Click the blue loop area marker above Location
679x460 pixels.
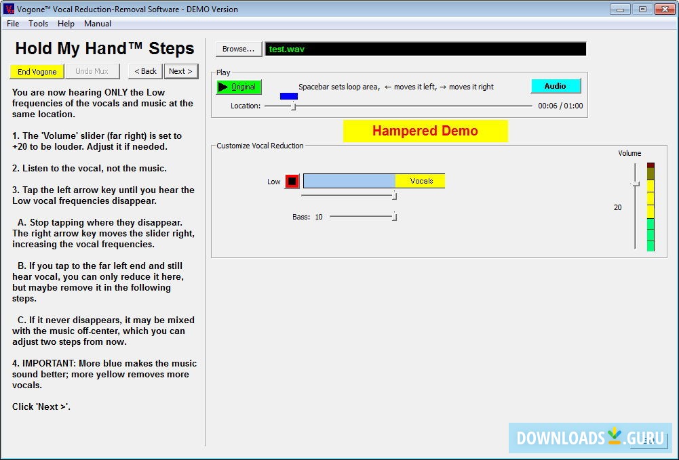coord(288,96)
